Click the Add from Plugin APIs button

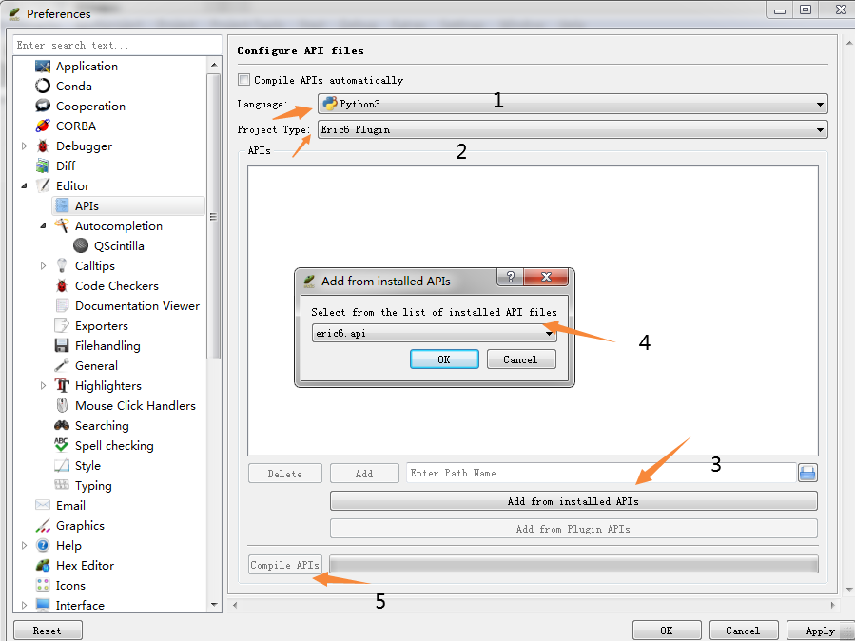tap(573, 529)
